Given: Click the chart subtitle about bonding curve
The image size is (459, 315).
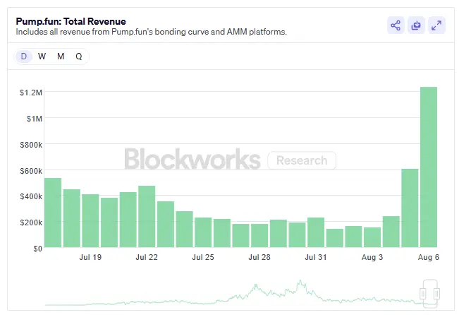Looking at the screenshot, I should tap(151, 32).
